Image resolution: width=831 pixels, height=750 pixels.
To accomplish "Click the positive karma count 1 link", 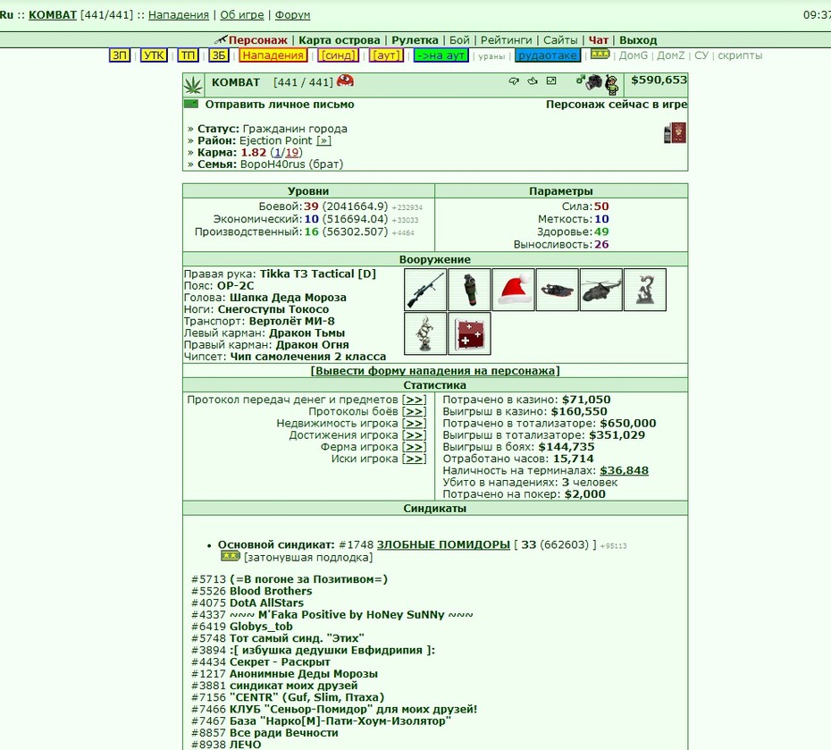I will pos(278,153).
